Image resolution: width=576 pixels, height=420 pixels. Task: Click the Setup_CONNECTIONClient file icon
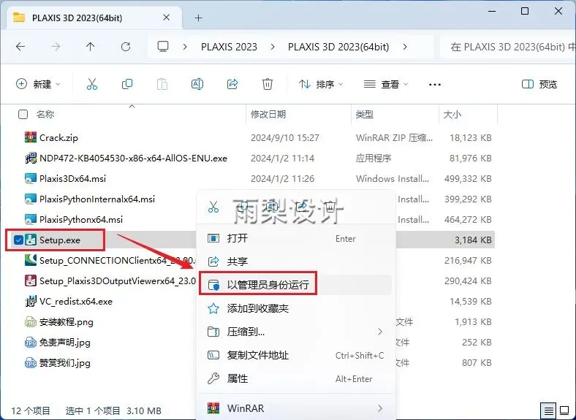(x=31, y=260)
